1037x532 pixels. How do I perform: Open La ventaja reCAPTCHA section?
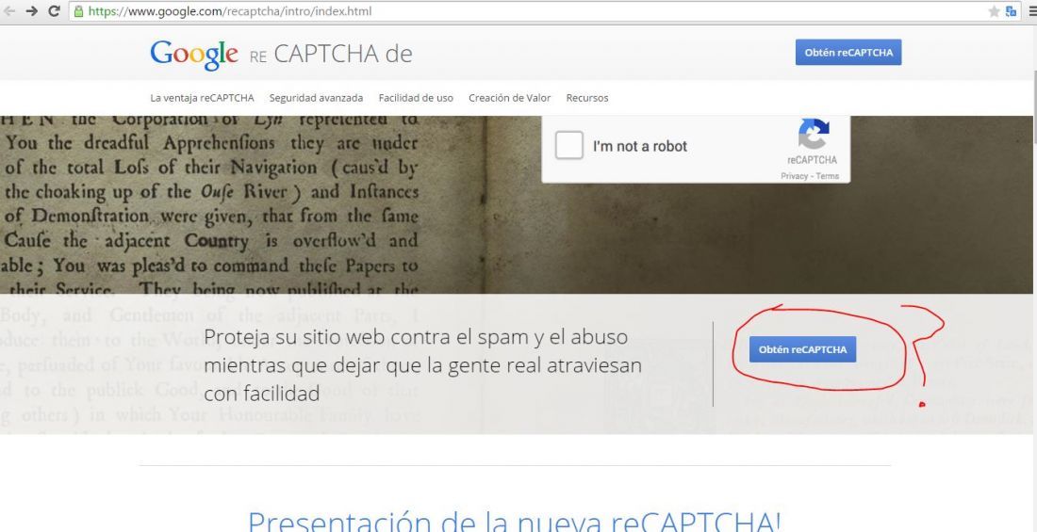pos(202,98)
